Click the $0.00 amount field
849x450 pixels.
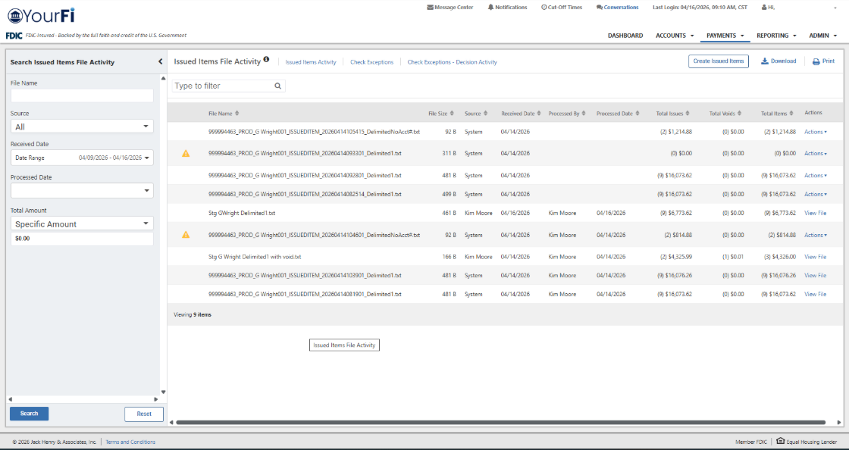[x=82, y=239]
